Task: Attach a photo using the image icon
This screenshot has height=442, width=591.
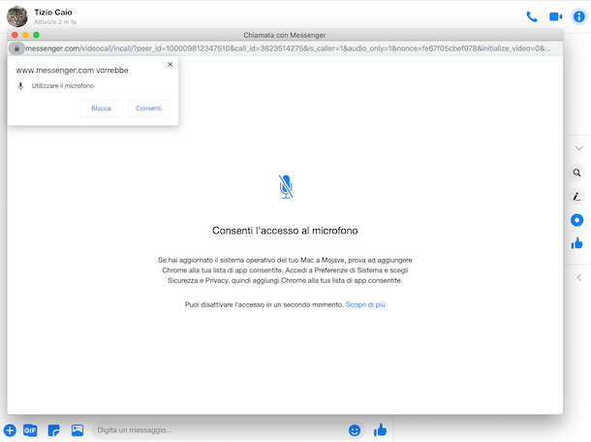Action: [78, 430]
